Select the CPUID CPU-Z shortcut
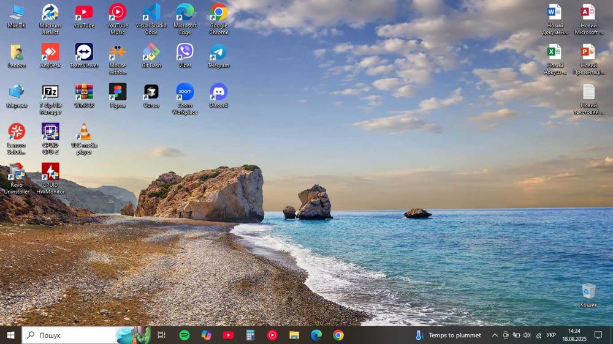Viewport: 613px width, 344px height. point(50,139)
